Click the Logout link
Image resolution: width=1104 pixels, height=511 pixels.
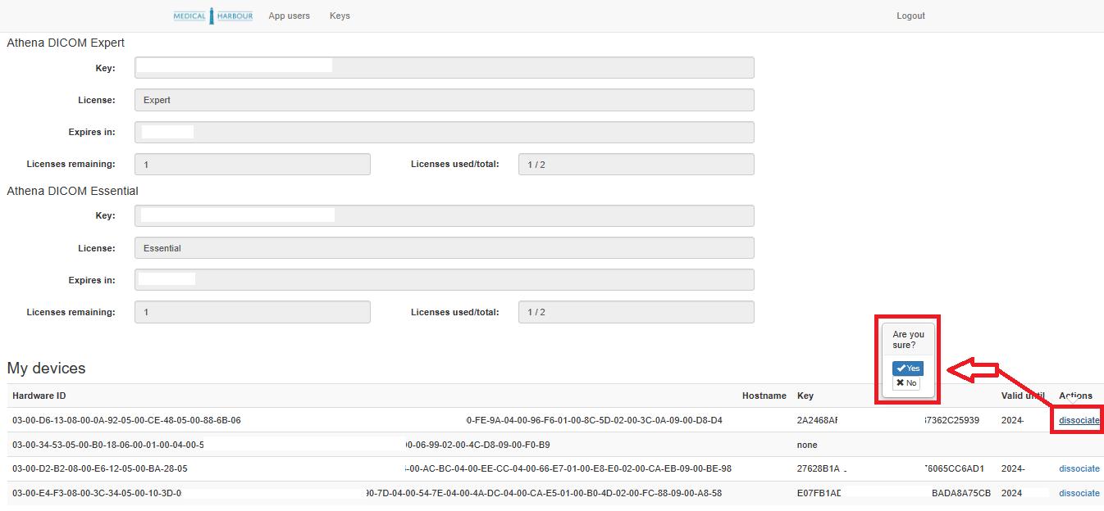coord(910,16)
